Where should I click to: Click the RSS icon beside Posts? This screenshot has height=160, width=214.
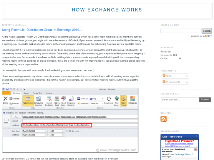(x=164, y=75)
